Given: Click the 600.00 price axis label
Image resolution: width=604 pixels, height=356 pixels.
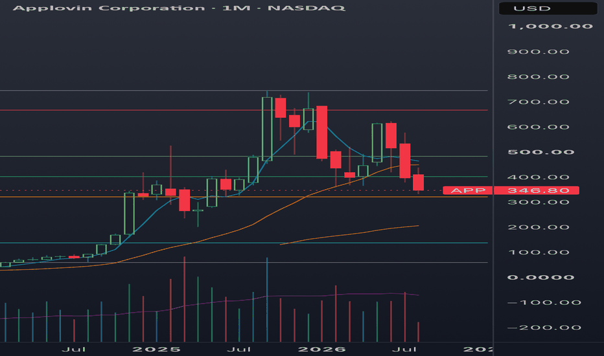Looking at the screenshot, I should pyautogui.click(x=538, y=127).
